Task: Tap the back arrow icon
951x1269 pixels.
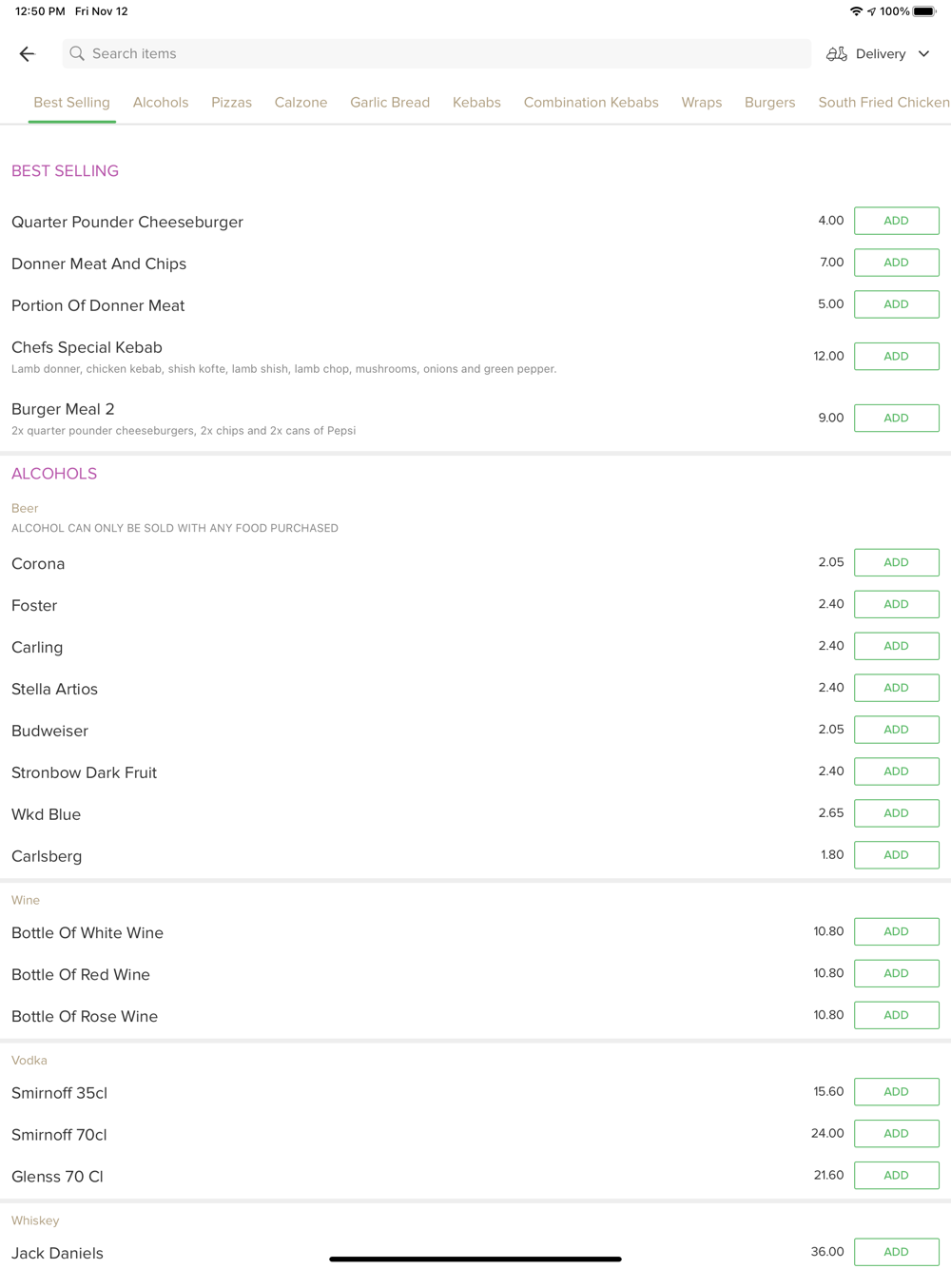Action: (27, 54)
